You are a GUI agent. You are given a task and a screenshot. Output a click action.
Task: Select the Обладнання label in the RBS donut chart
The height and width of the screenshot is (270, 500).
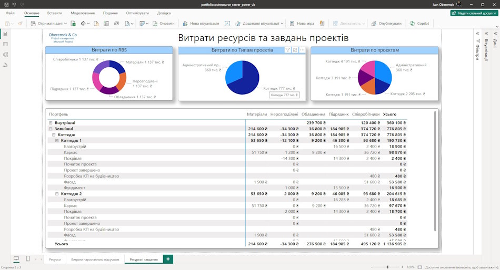coord(135,97)
